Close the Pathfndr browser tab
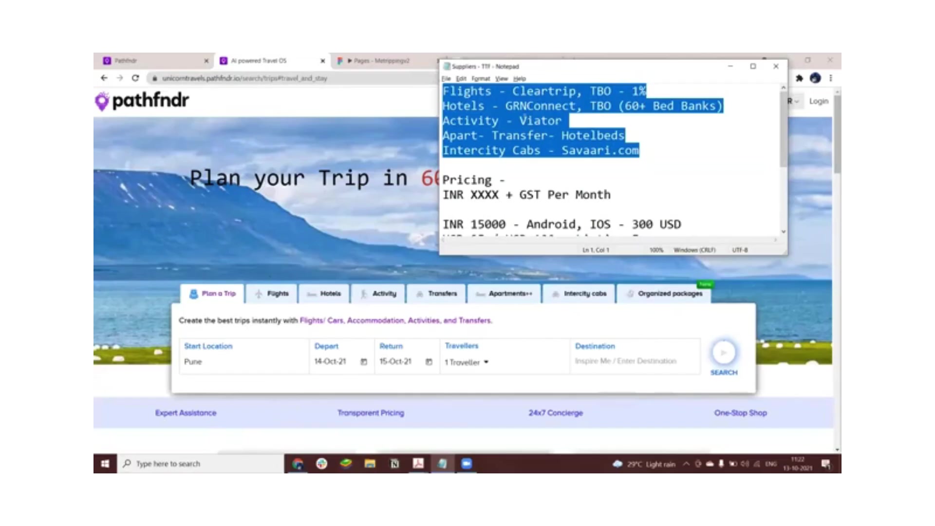935x526 pixels. pos(206,61)
